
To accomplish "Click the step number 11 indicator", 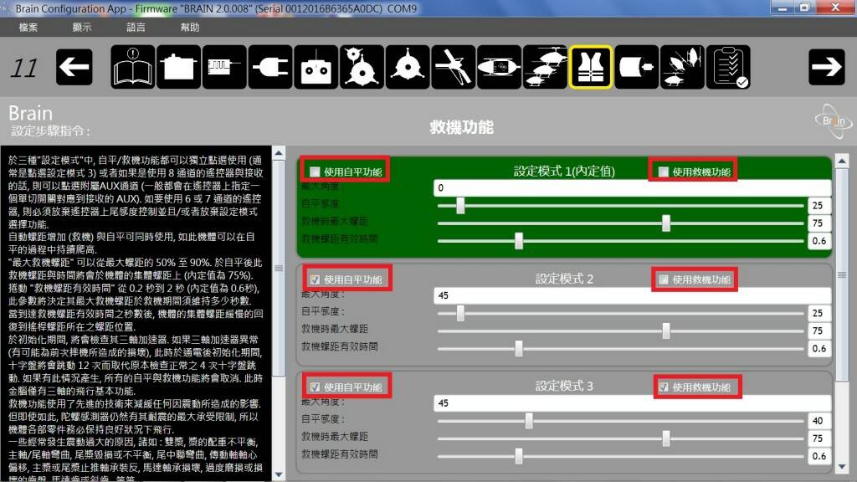I will tap(24, 69).
